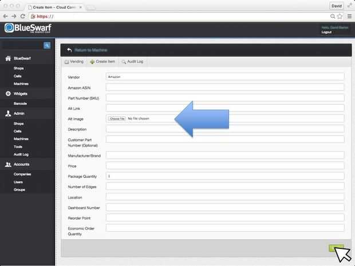Click the Widgets gear icon
355x266 pixels.
[8, 94]
